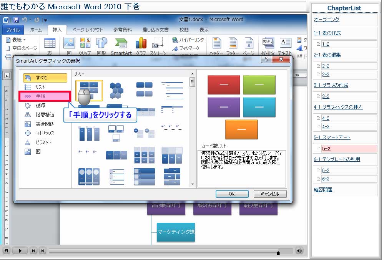Pick the four rounded blocks layout thumbnail
The image size is (384, 260).
point(144,89)
